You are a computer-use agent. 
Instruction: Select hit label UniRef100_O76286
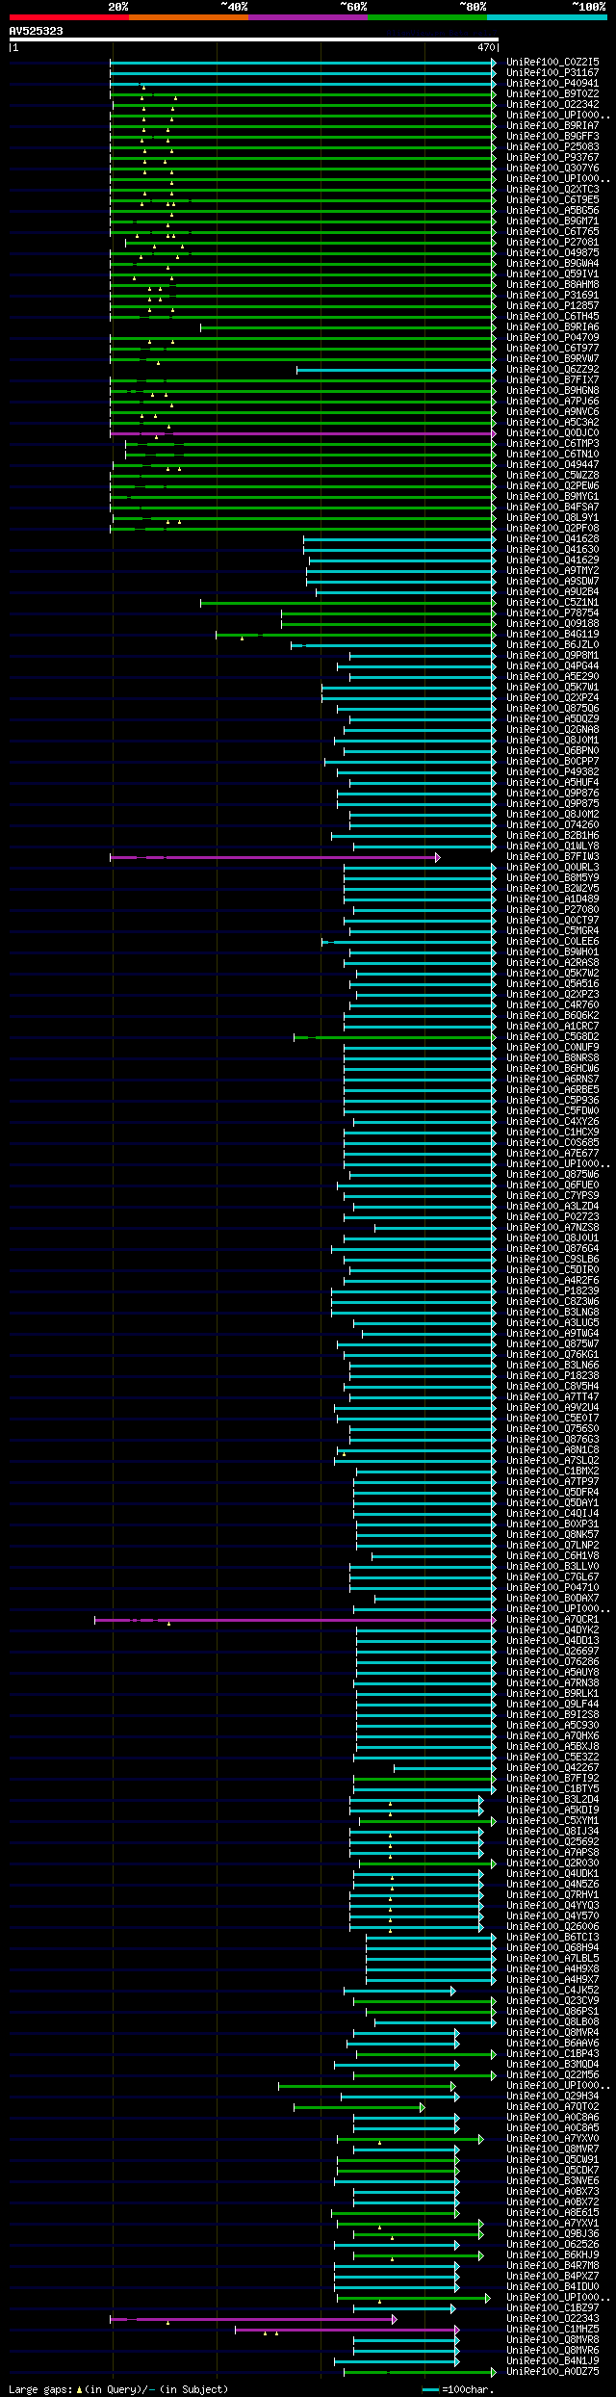click(x=552, y=1662)
